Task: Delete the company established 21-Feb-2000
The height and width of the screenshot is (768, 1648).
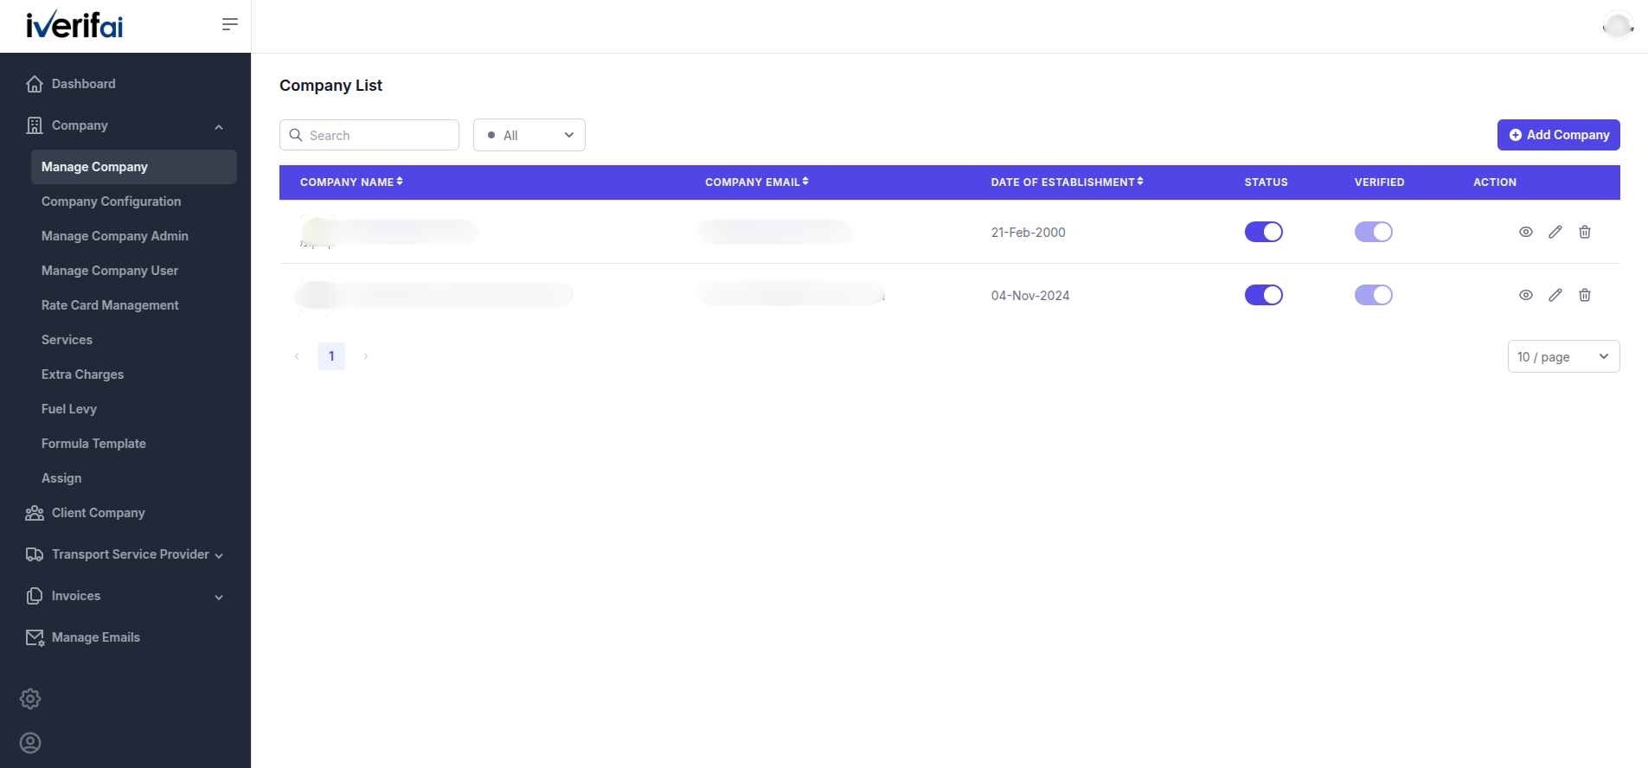Action: [x=1585, y=232]
